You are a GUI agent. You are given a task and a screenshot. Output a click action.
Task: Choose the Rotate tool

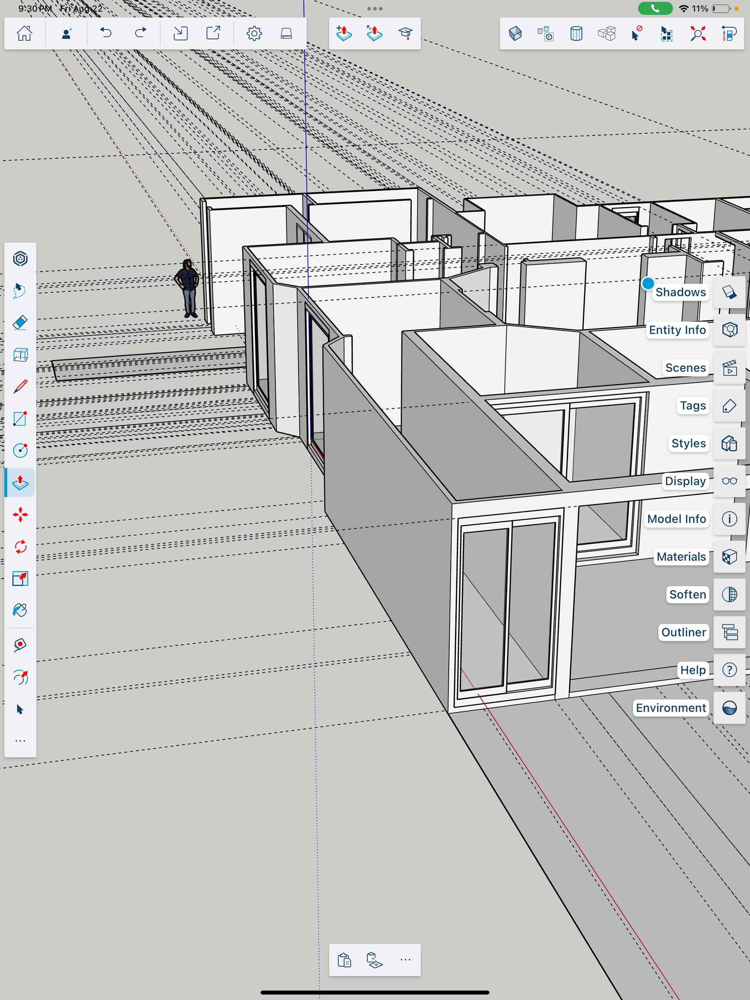20,546
